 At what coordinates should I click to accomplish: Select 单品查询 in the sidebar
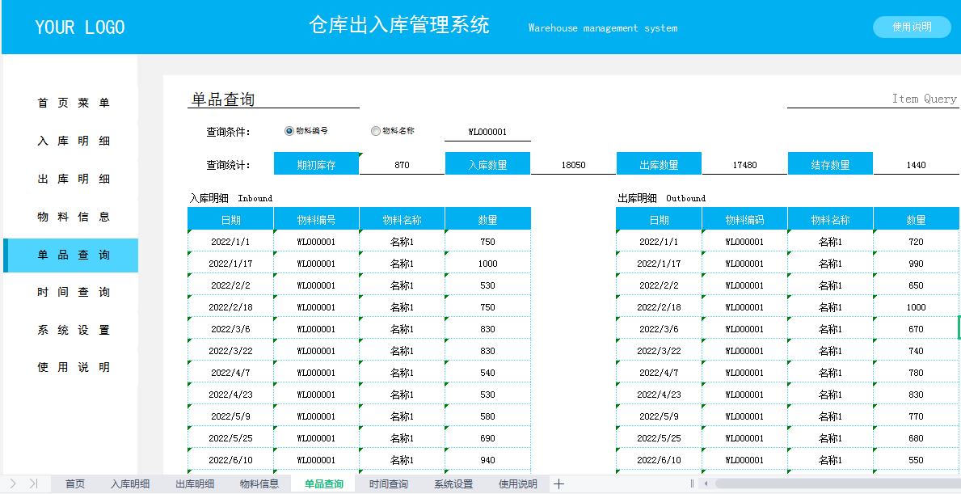(x=70, y=255)
